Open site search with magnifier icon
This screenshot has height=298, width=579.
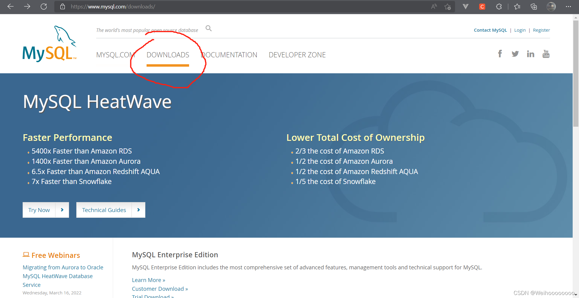pyautogui.click(x=208, y=28)
